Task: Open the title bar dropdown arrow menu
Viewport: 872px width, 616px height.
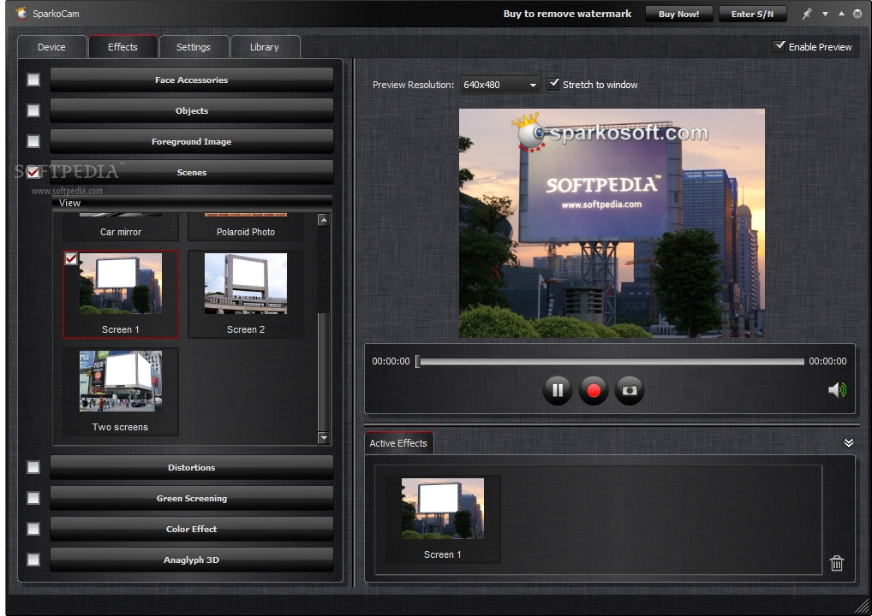Action: [825, 14]
